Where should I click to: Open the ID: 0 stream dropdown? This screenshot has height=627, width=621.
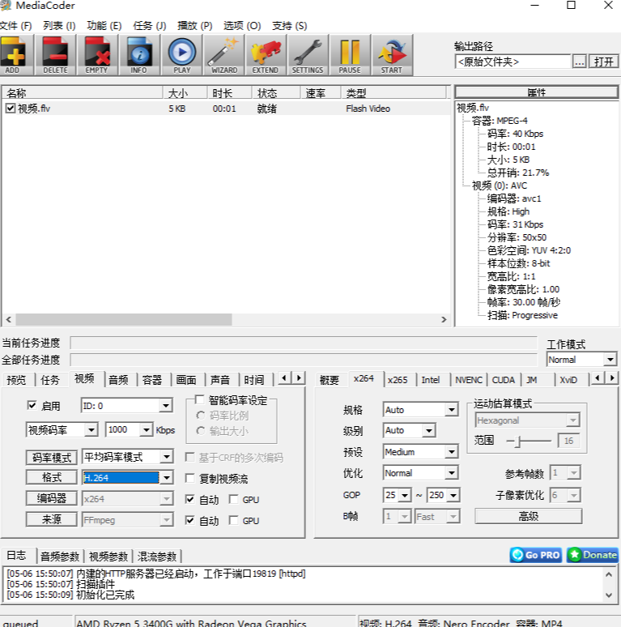tap(166, 406)
